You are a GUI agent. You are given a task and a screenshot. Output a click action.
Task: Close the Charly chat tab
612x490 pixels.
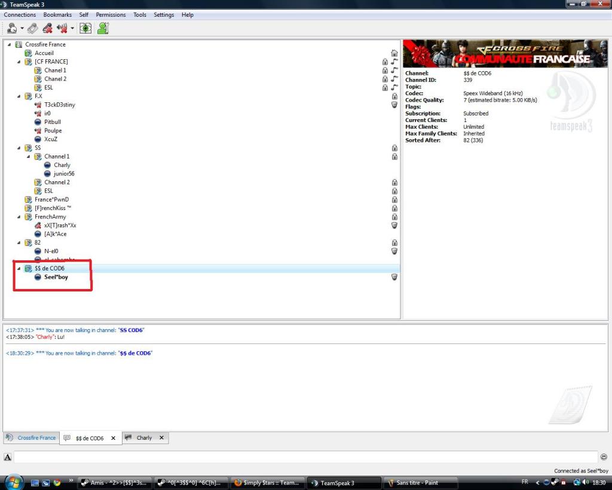pos(161,438)
